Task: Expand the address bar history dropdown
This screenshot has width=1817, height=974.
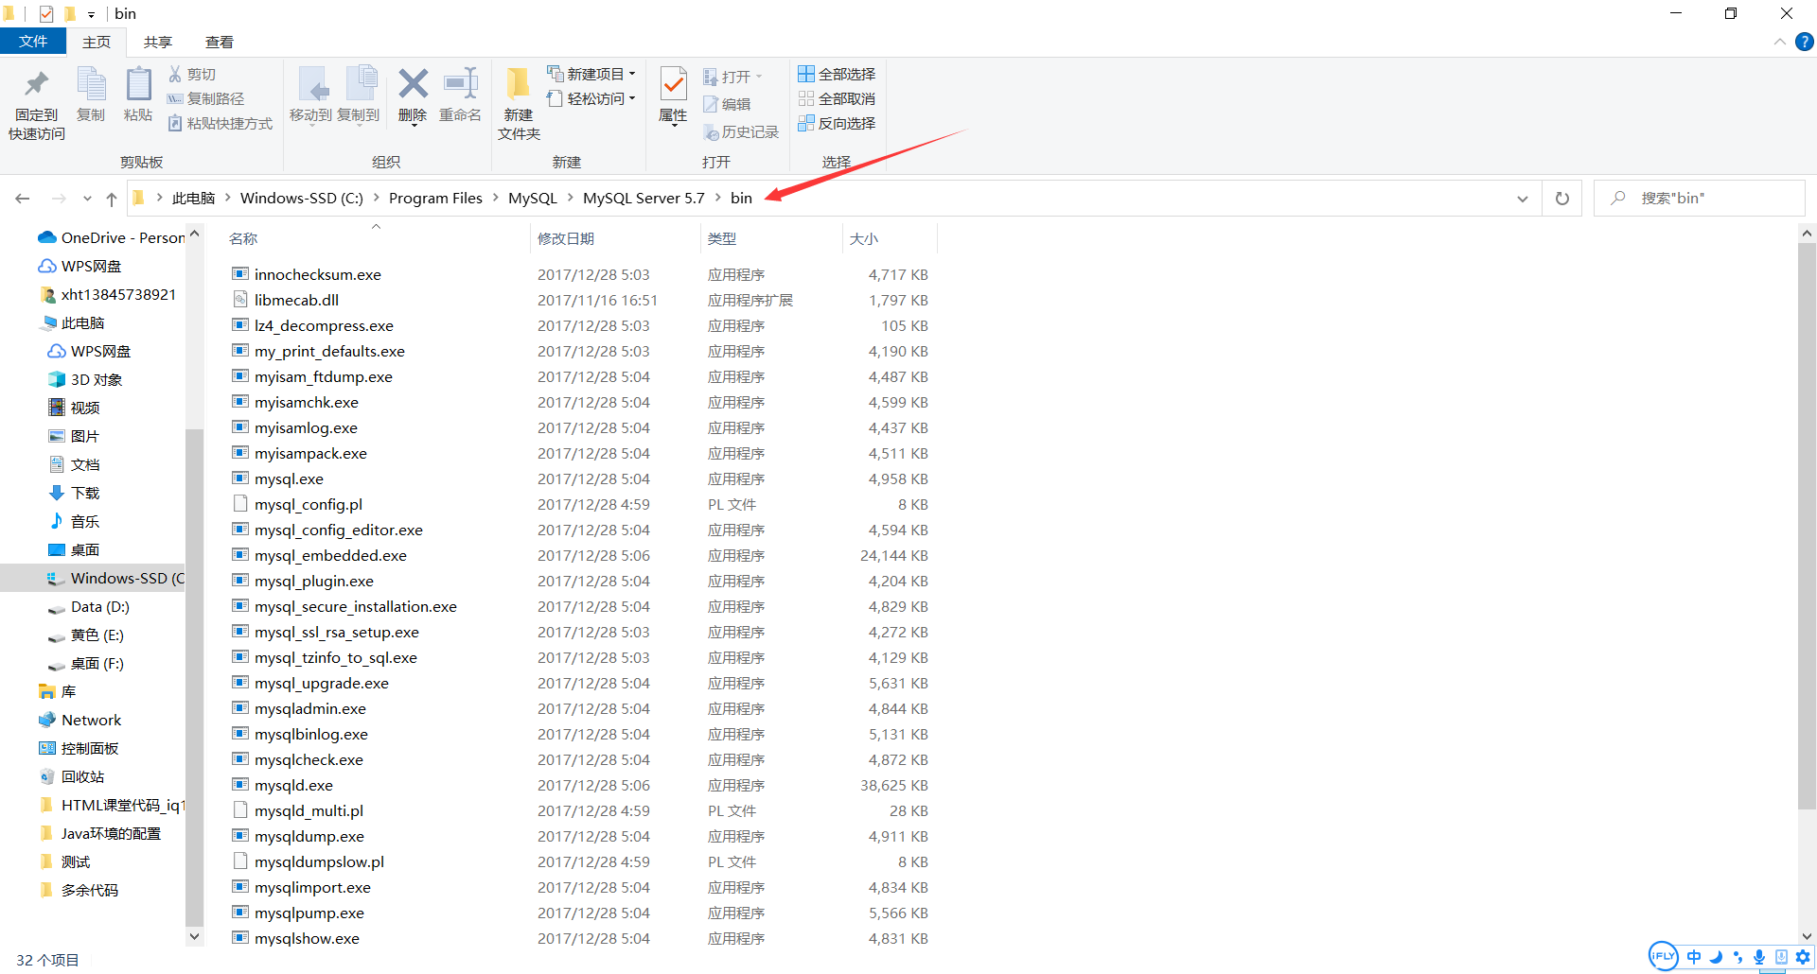Action: pyautogui.click(x=1522, y=199)
